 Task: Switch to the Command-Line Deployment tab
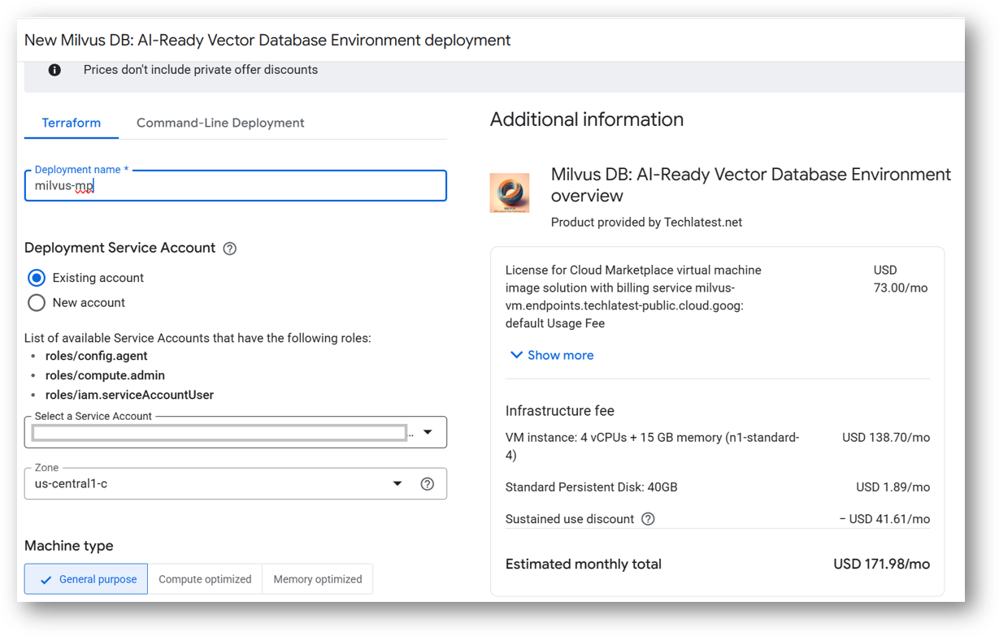[220, 123]
